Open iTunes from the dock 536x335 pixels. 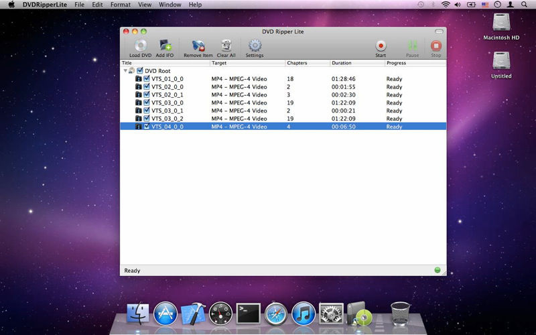click(304, 314)
